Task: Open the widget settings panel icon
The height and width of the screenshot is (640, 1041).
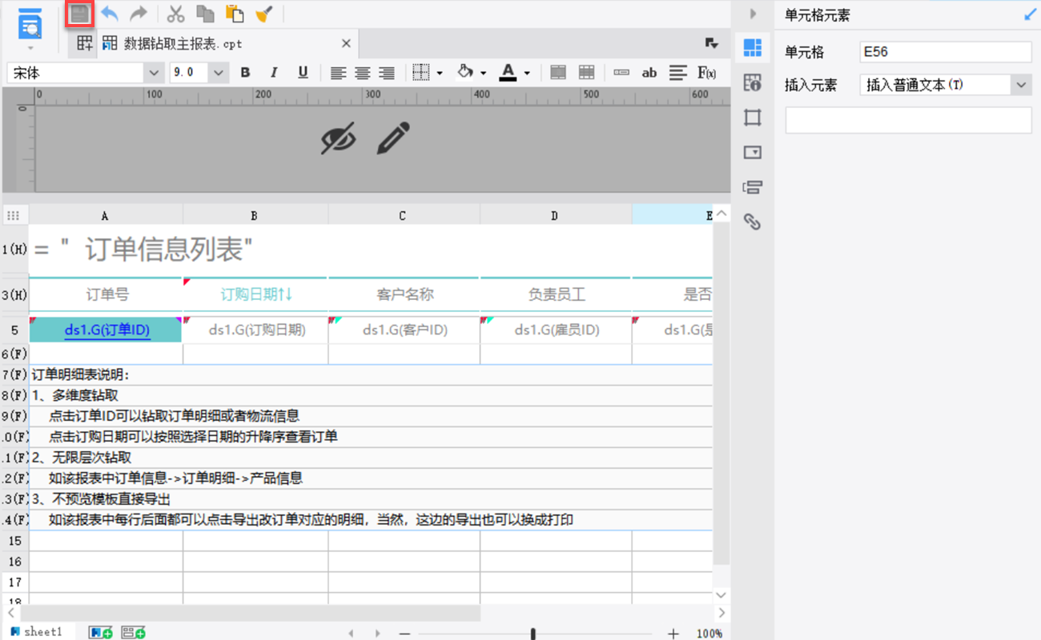Action: [752, 152]
